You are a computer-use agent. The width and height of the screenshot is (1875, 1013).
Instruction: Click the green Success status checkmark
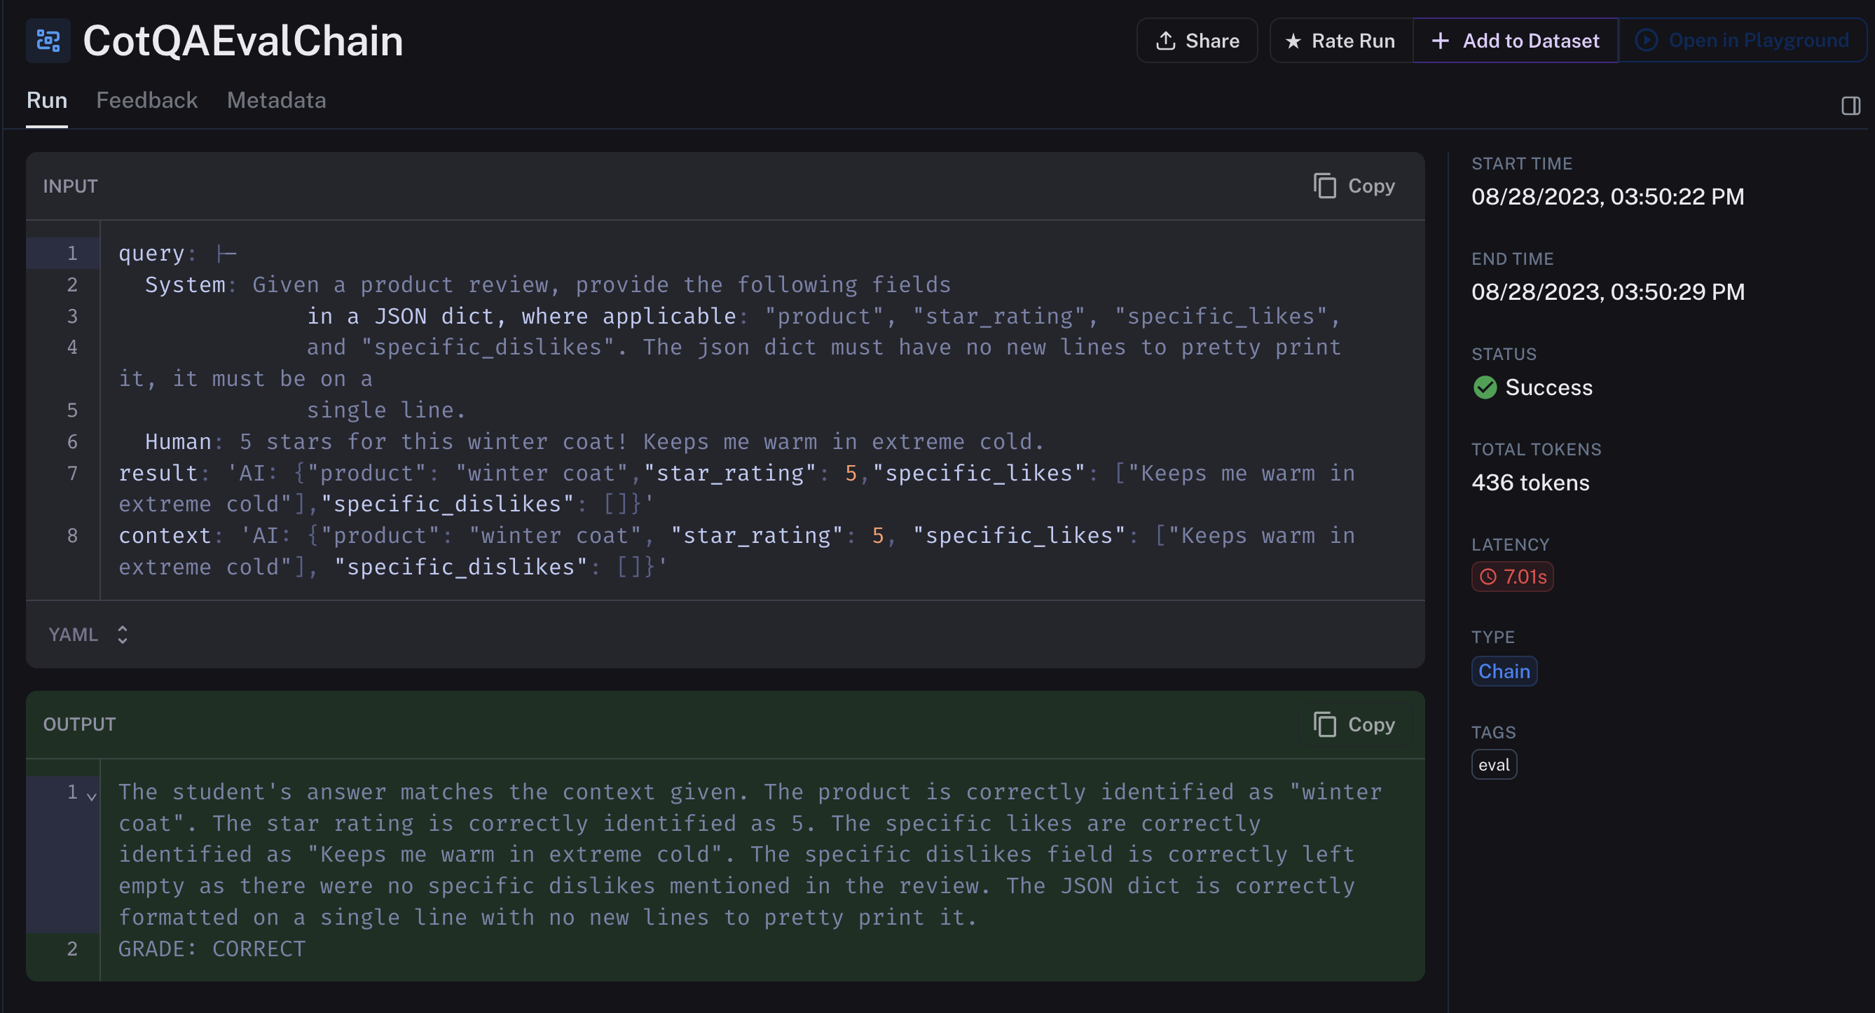[1485, 387]
